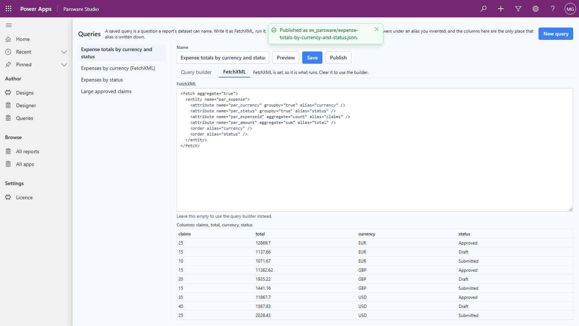Expand the Pinned chevron
Viewport: 579px width, 326px height.
pos(64,64)
